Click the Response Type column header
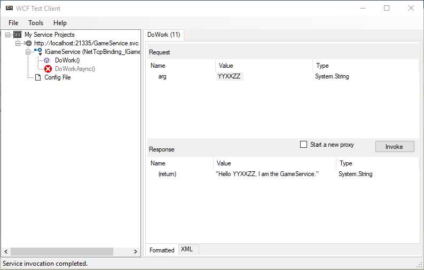 346,163
